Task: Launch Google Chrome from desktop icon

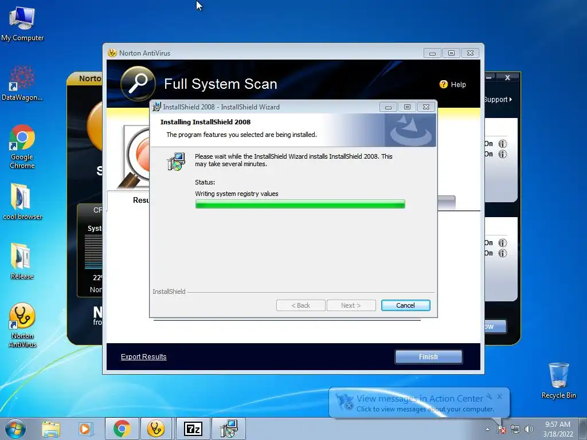Action: click(x=22, y=146)
